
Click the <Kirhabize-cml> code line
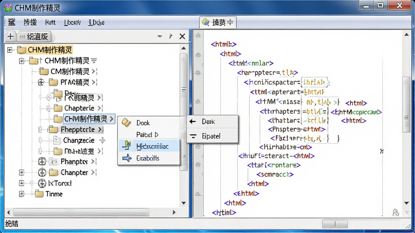pyautogui.click(x=286, y=147)
